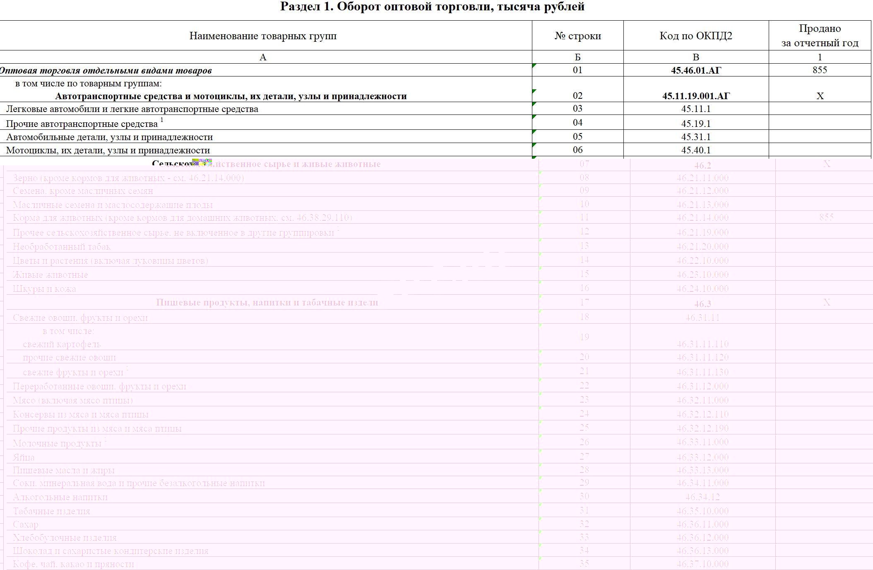Select code cell 45.11.19.001.АГ
Viewport: 873px width, 570px height.
pyautogui.click(x=696, y=96)
